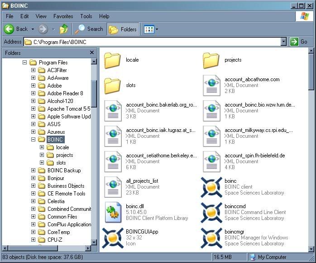Toggle the Folders pane toolbar button
This screenshot has width=316, height=263.
coord(123,29)
